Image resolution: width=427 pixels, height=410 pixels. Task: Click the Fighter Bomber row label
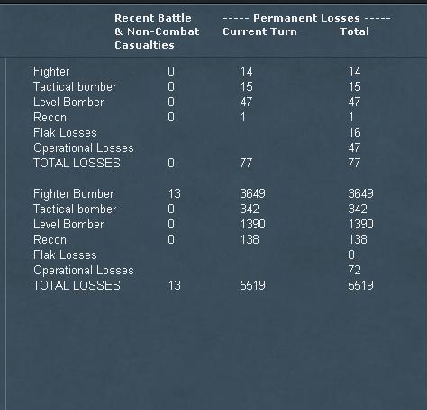pos(74,194)
